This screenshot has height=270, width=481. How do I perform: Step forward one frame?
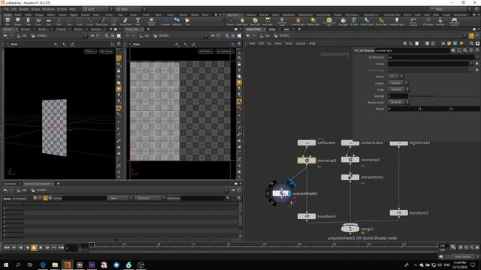point(47,247)
